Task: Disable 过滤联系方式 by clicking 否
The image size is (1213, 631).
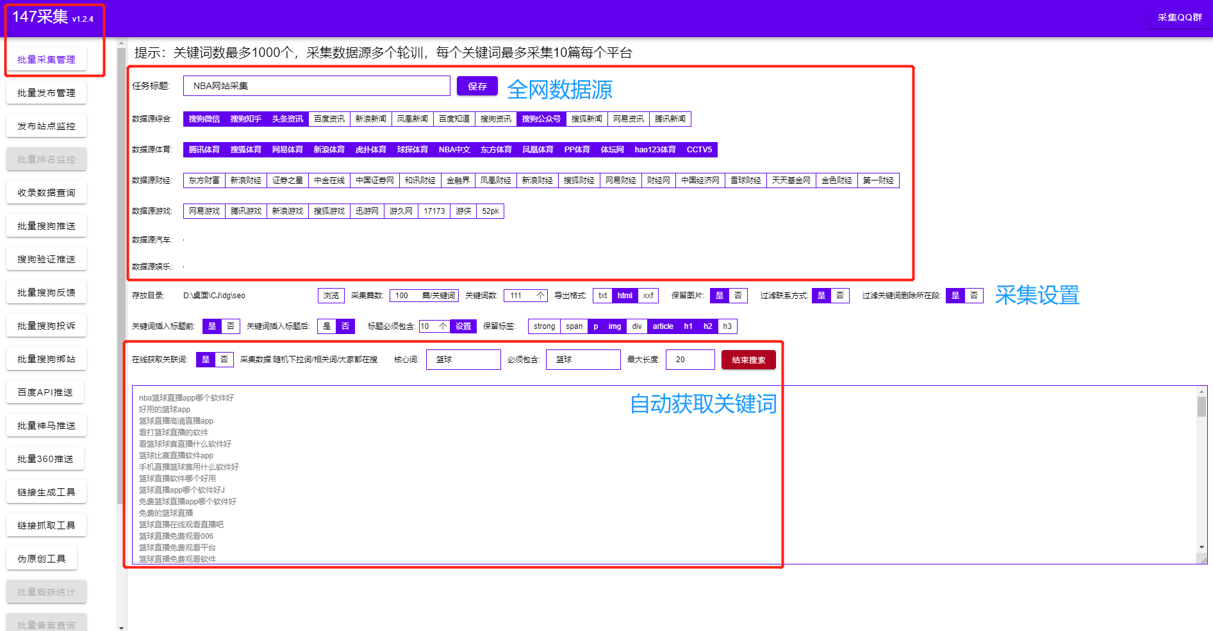Action: (840, 295)
